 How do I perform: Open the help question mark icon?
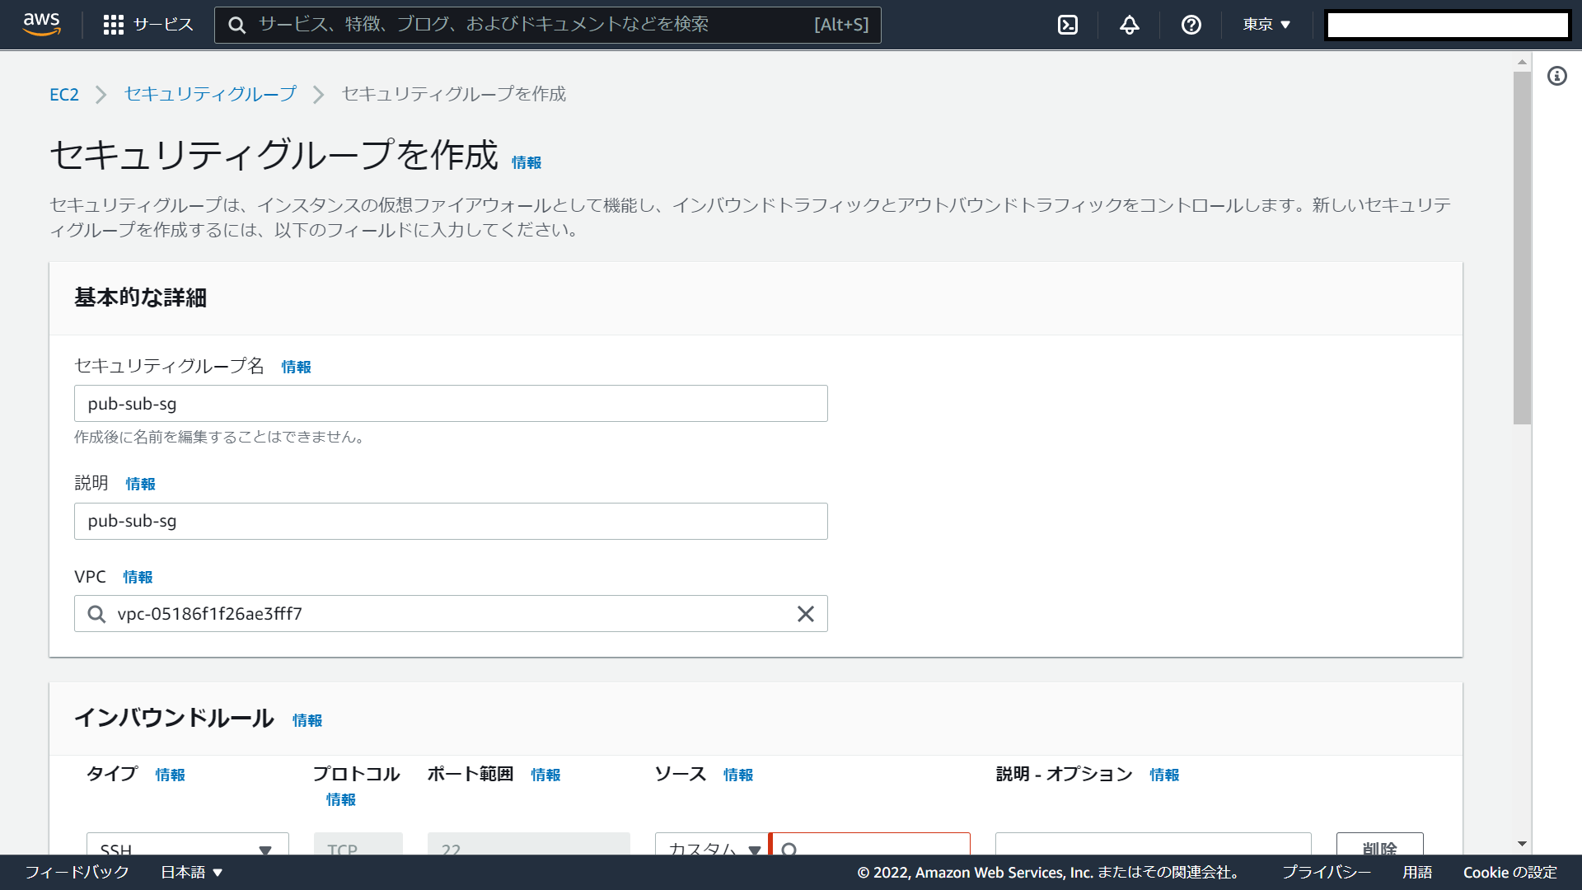1191,25
